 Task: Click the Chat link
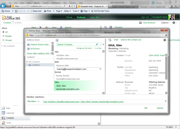tap(116, 40)
